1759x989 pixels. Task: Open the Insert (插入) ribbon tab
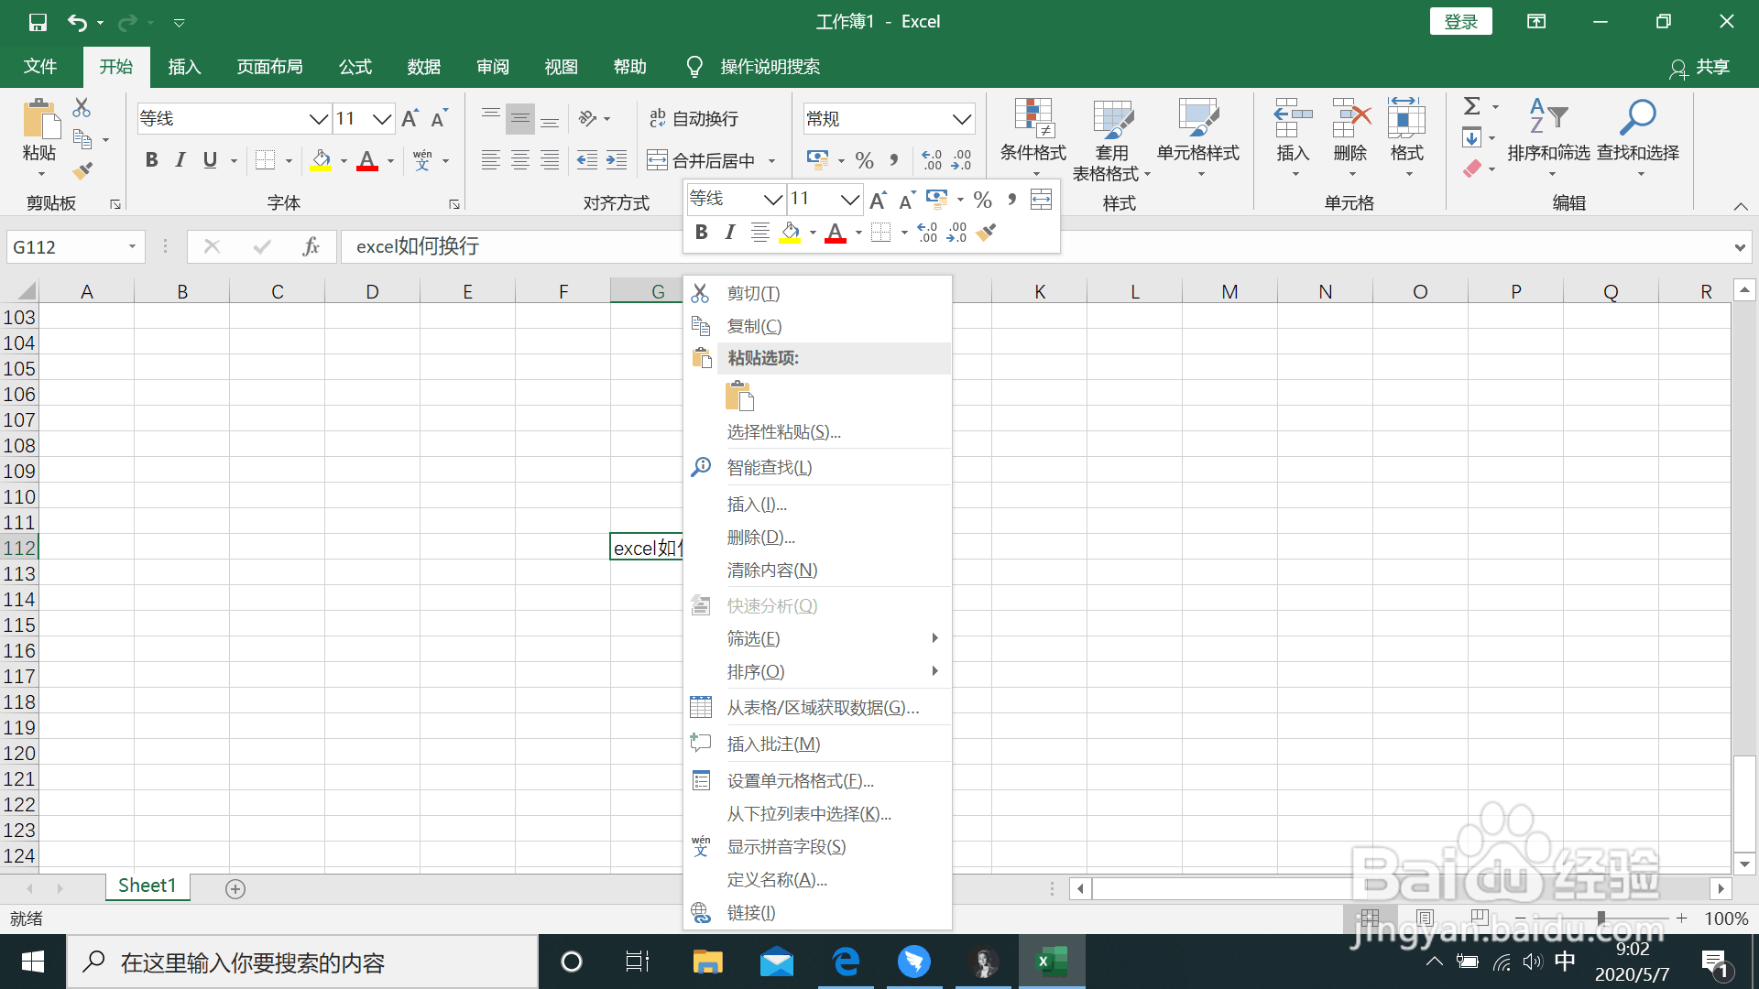pos(184,67)
